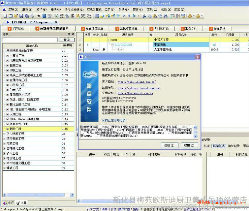This screenshot has height=211, width=249.
Task: Click the Paste clipboard icon
Action: (155, 16)
